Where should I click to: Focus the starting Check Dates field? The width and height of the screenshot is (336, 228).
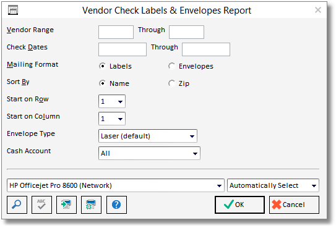point(123,49)
